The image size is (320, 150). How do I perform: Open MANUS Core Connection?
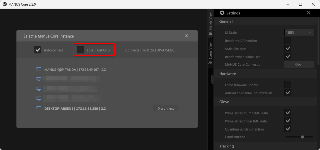299,65
